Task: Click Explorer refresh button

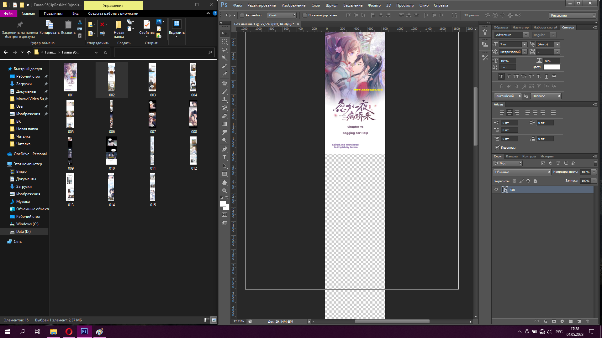Action: (x=106, y=52)
